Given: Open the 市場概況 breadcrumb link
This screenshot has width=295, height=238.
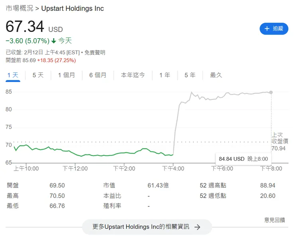Looking at the screenshot, I should (20, 8).
